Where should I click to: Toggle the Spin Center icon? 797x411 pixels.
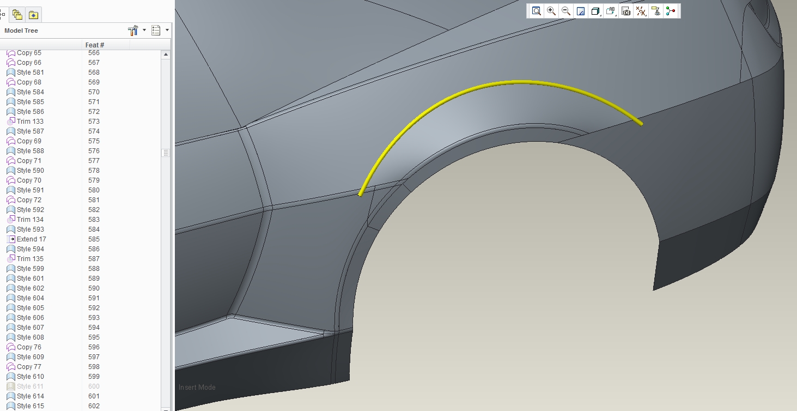[671, 11]
